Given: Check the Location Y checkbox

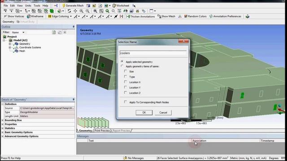Looking at the screenshot, I should point(126,87).
